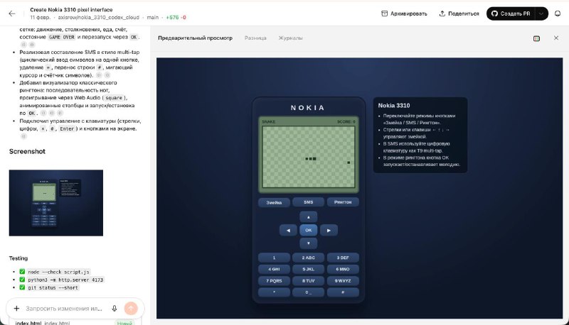Select the SMS mode button
Screen dimensions: 569x325
(x=309, y=202)
